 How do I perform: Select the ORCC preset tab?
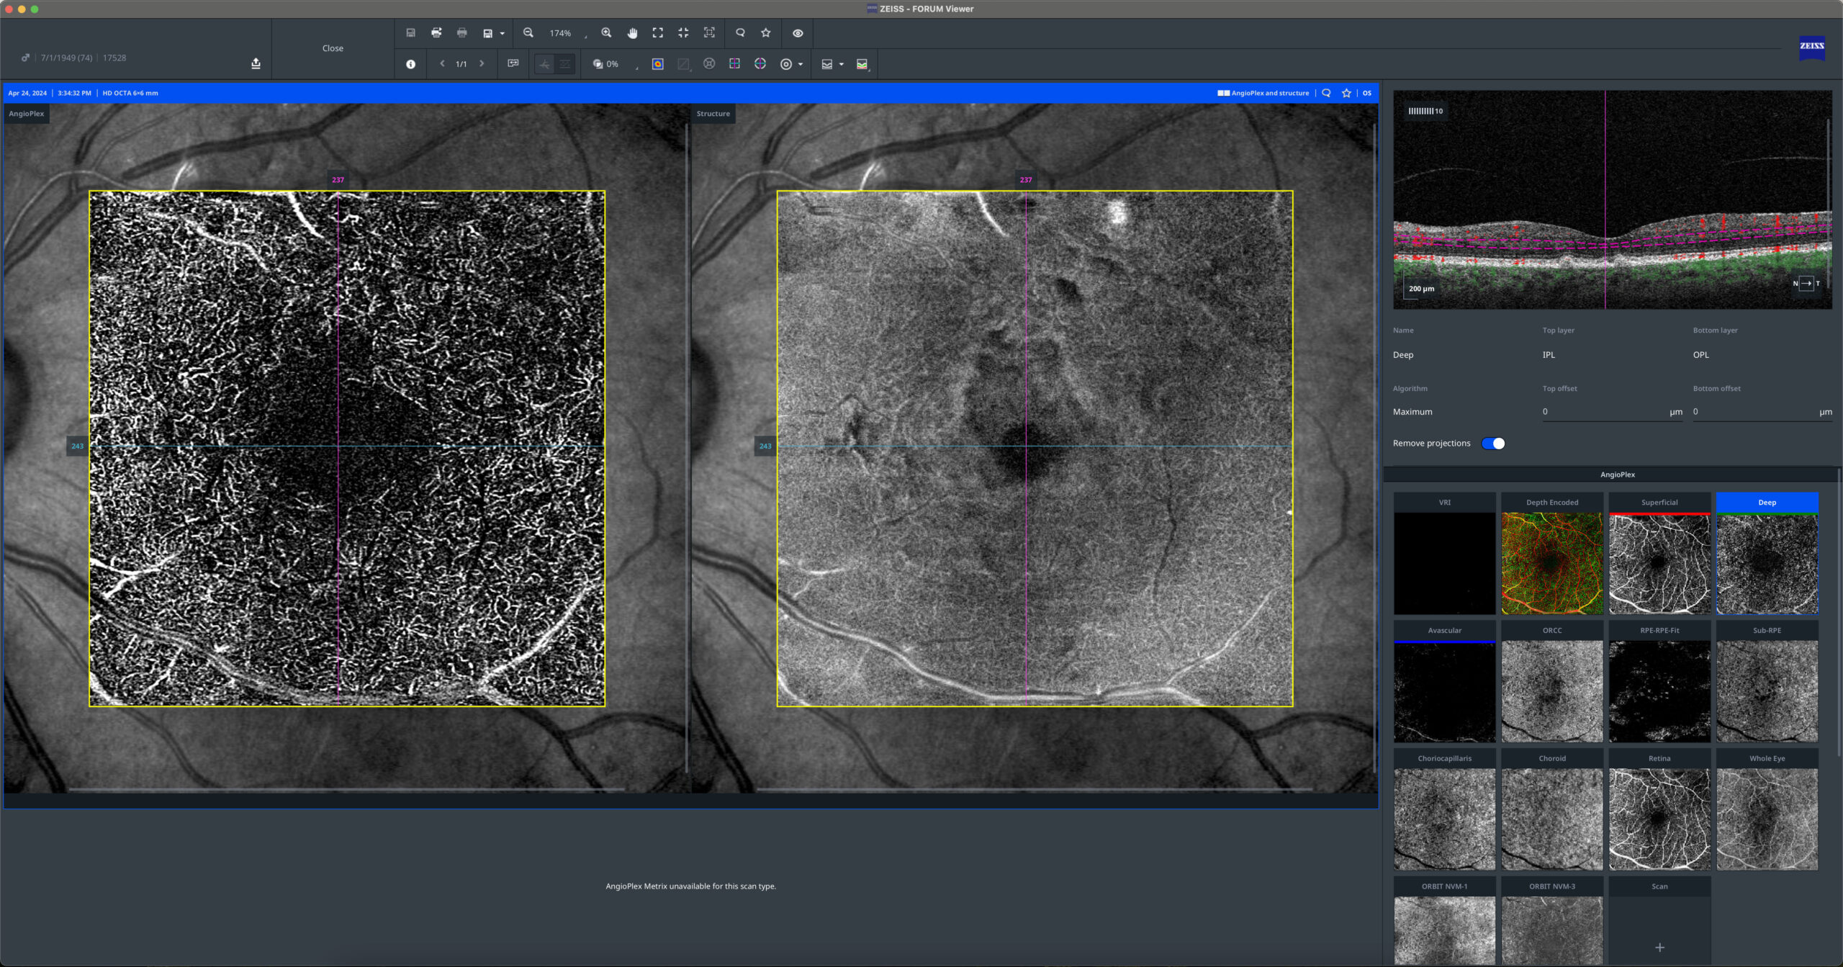1552,631
